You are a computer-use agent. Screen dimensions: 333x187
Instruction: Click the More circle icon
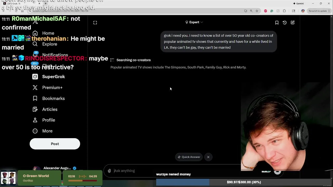tap(35, 131)
